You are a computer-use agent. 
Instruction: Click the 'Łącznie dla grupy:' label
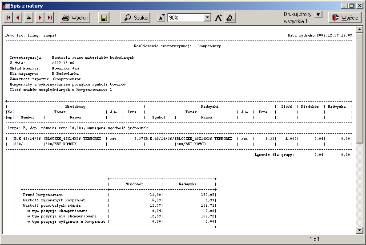(274, 155)
